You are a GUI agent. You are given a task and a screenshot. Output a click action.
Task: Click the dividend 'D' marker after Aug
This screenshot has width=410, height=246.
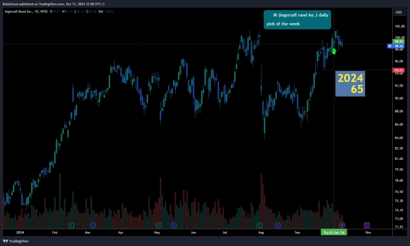click(x=277, y=225)
